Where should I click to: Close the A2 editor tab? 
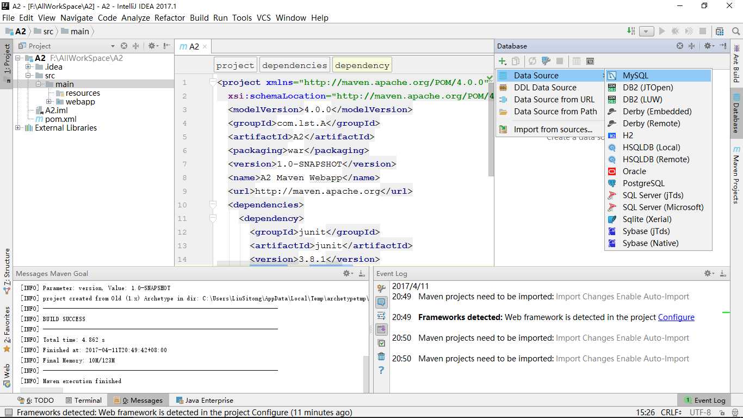(x=205, y=47)
